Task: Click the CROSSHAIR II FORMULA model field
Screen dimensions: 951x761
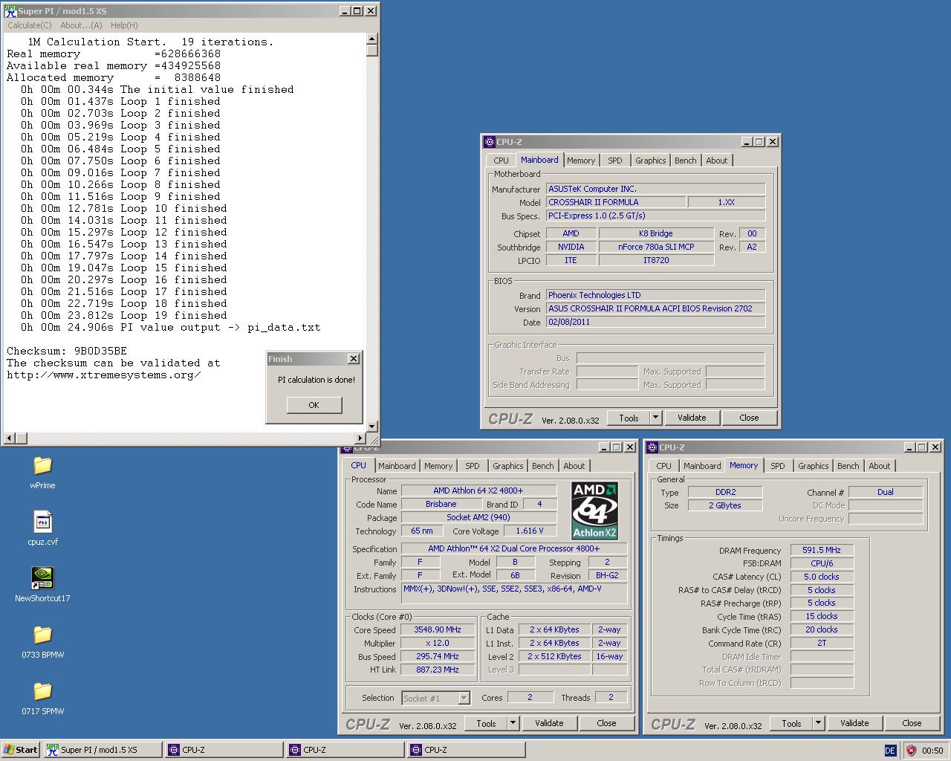Action: [x=616, y=202]
